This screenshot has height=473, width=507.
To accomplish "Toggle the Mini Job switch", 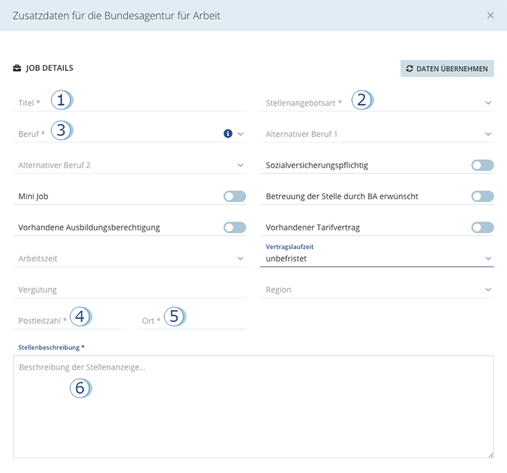I will point(235,196).
